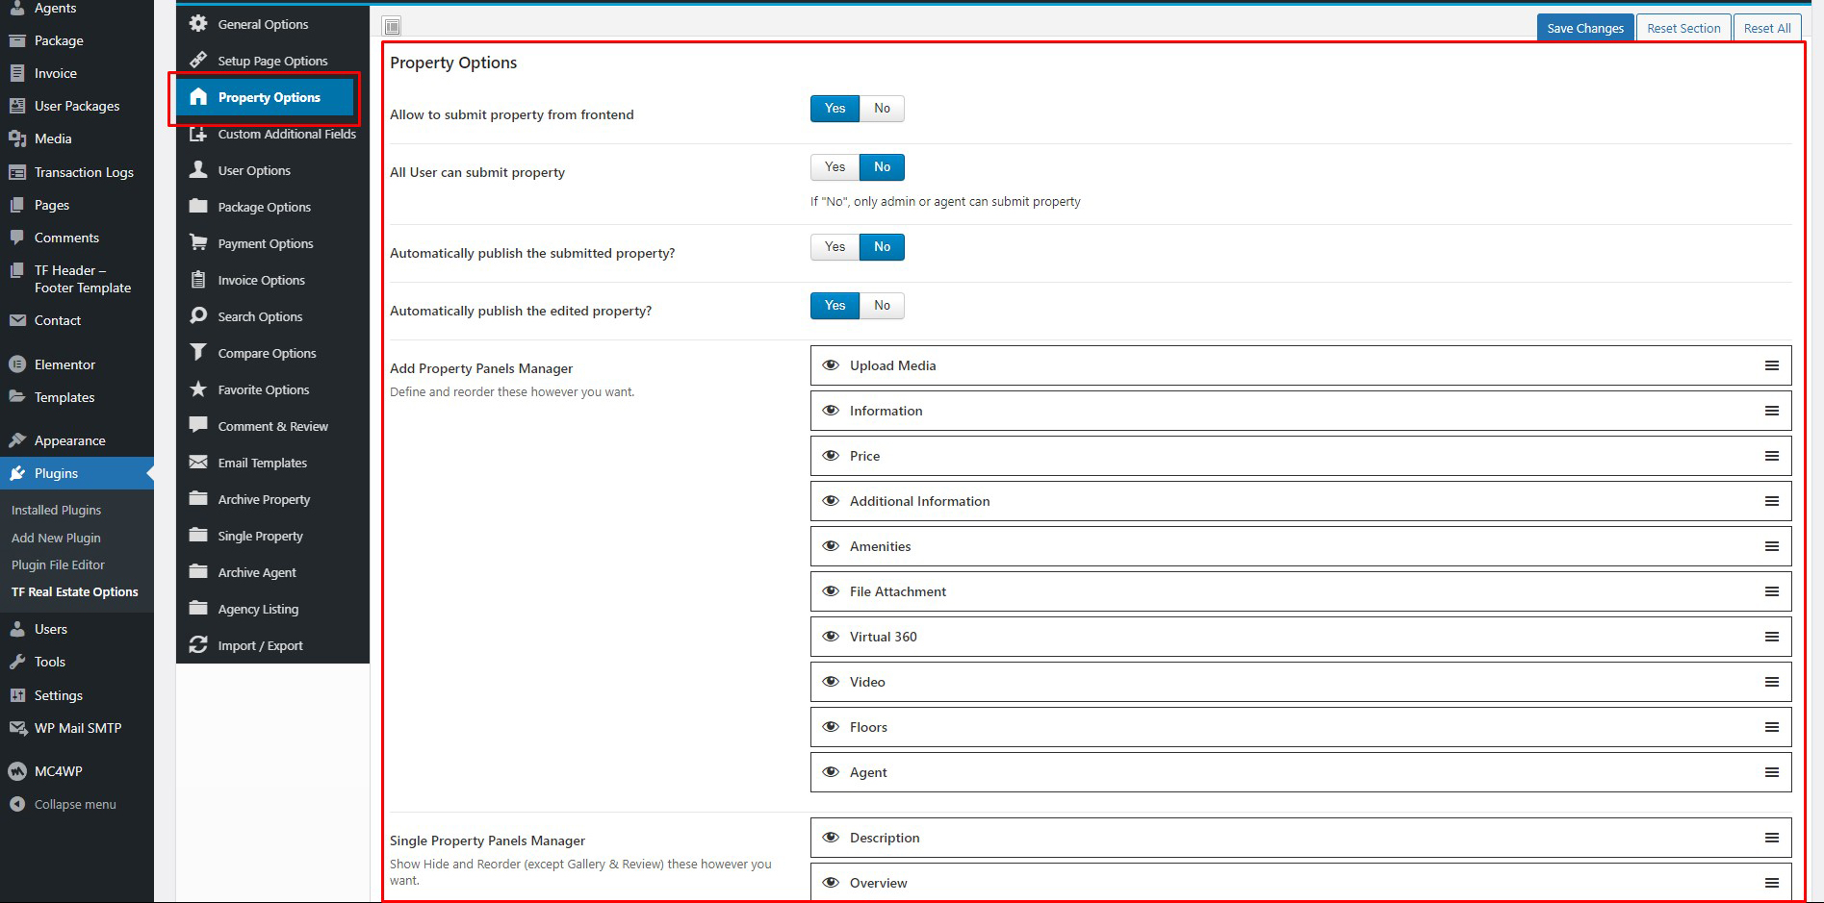Open TF Header – Footer Template menu

pos(77,279)
